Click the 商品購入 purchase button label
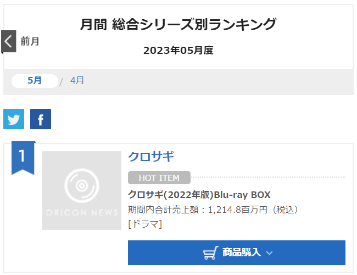 (x=241, y=252)
